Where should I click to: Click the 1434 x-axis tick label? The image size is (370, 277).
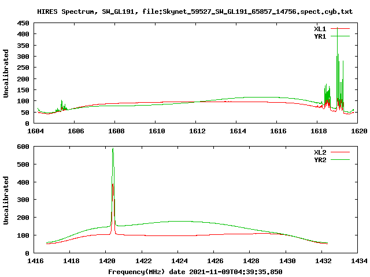coord(359,261)
